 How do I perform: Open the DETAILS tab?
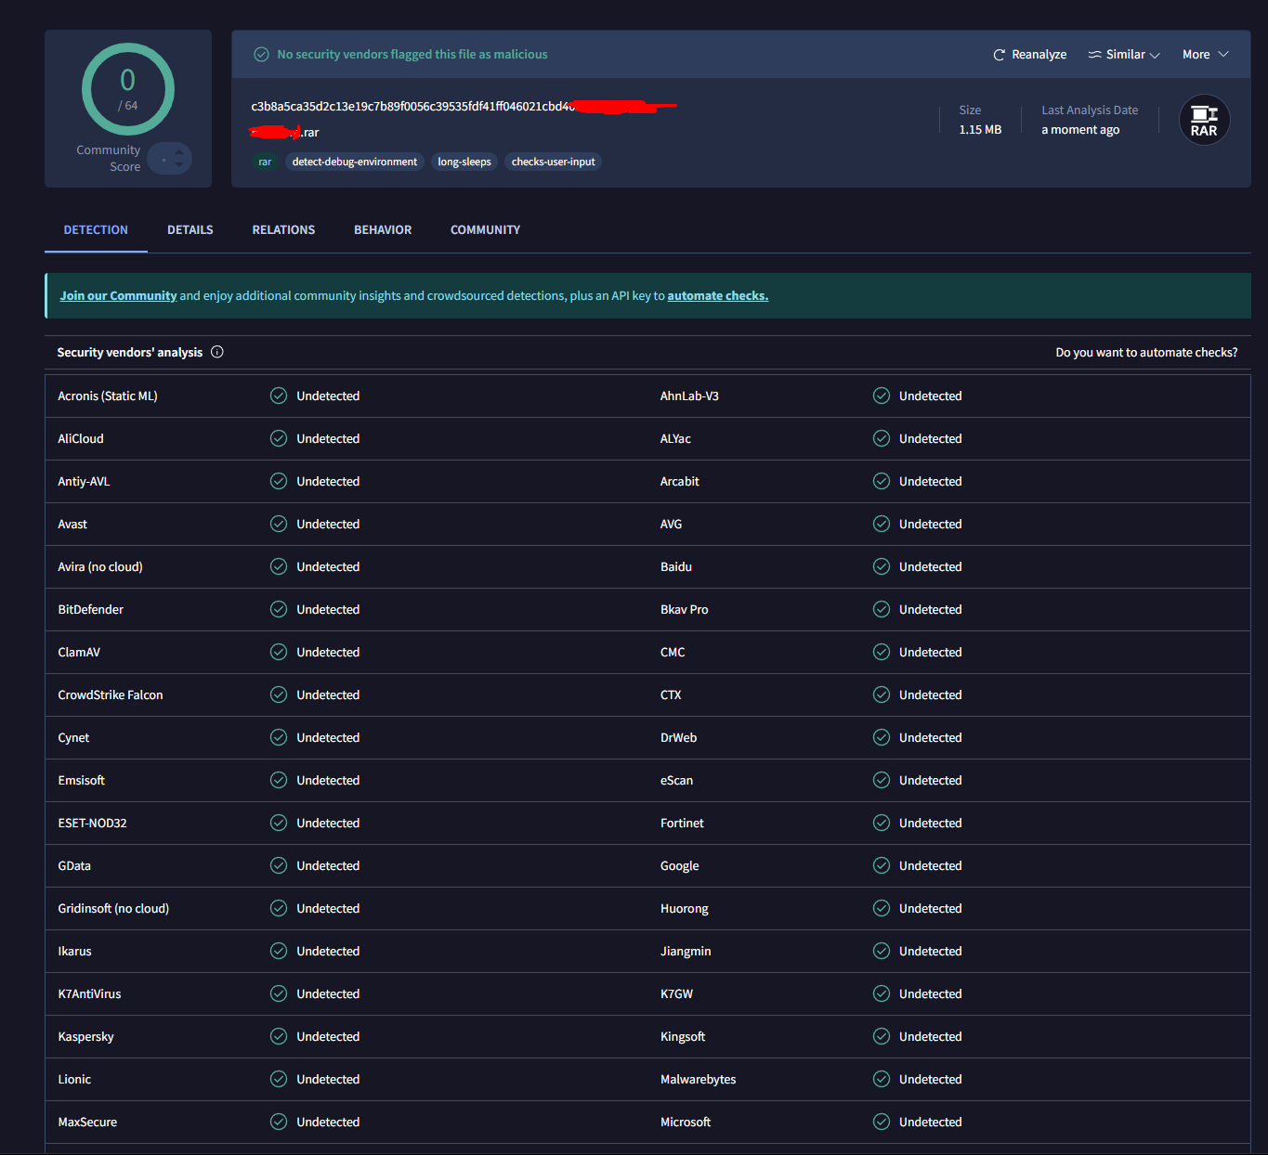point(190,229)
